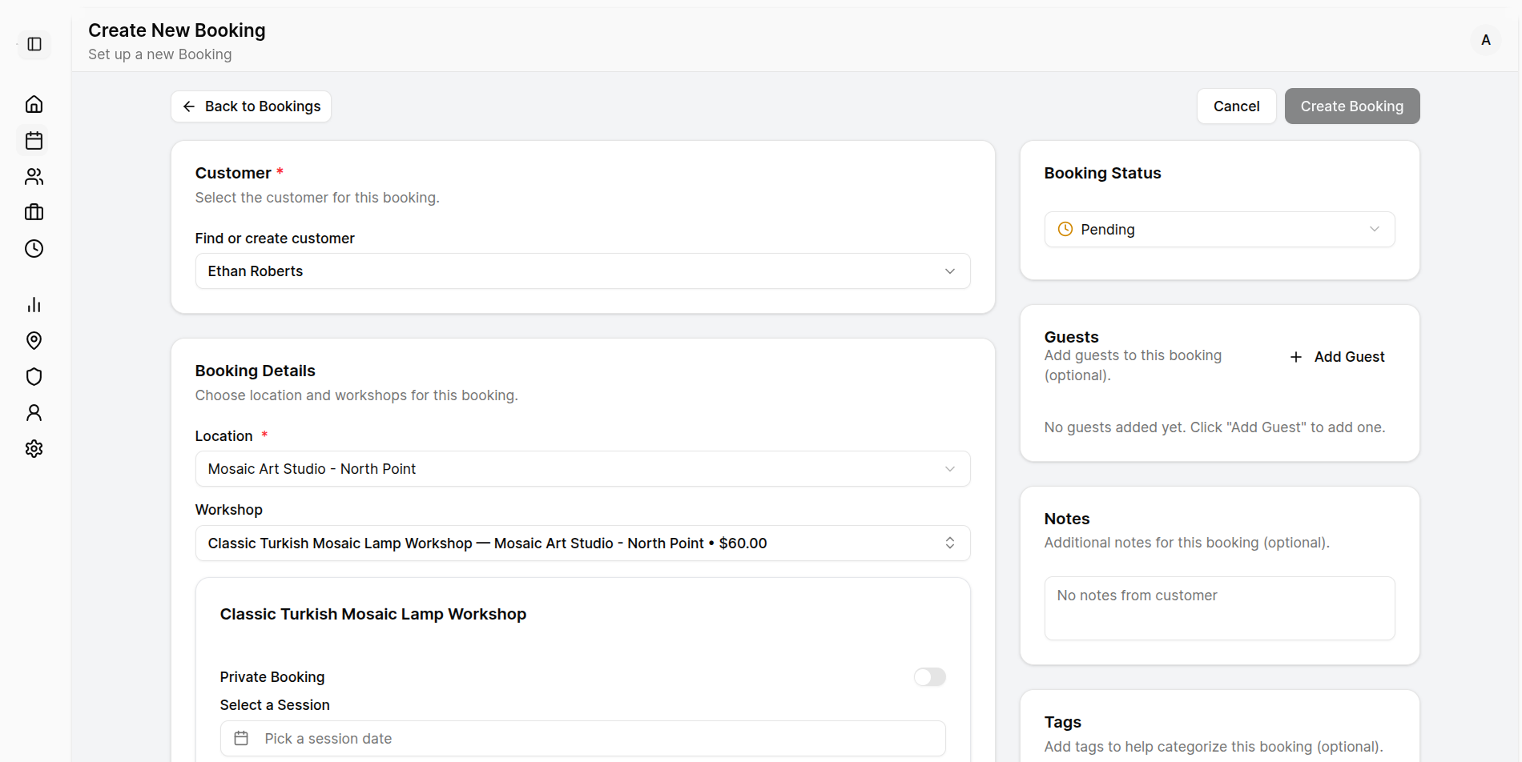Change the Booking Status from Pending
1522x762 pixels.
(1218, 229)
